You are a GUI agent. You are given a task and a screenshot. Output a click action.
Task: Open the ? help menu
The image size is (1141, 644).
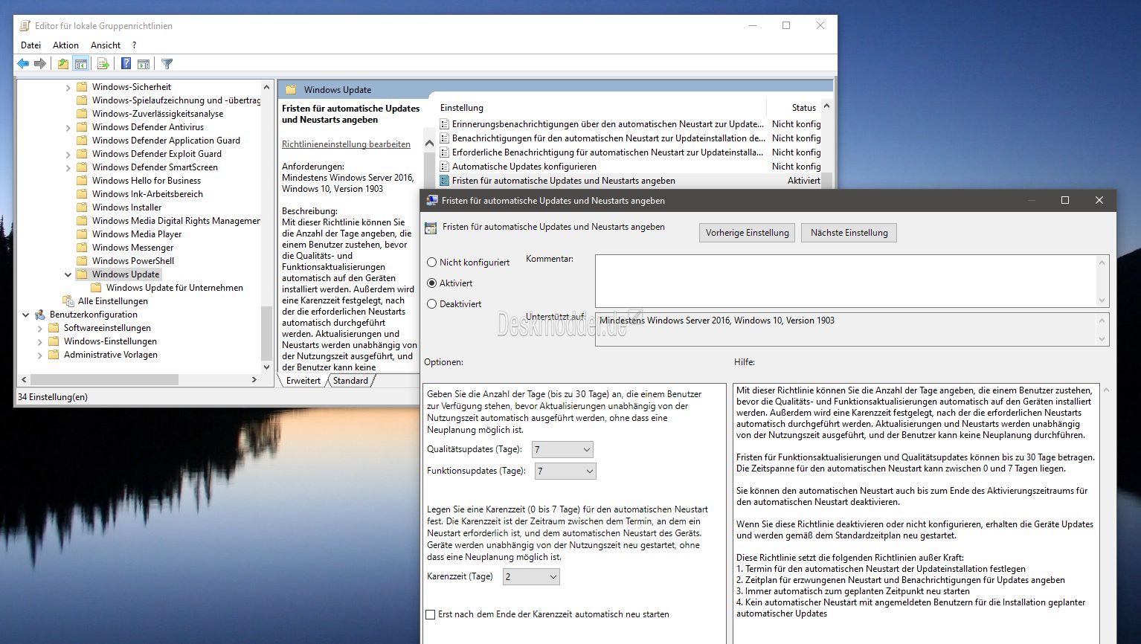(x=134, y=45)
